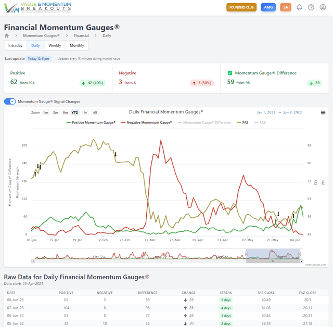The width and height of the screenshot is (333, 327).
Task: Click the NEGATIVE column header
Action: [x=105, y=293]
